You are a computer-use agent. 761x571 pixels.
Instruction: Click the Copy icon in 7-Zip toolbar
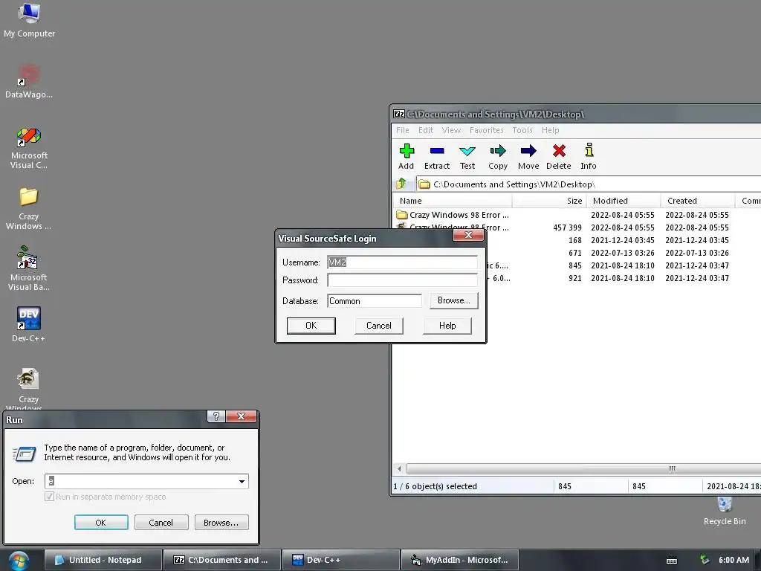click(x=498, y=151)
